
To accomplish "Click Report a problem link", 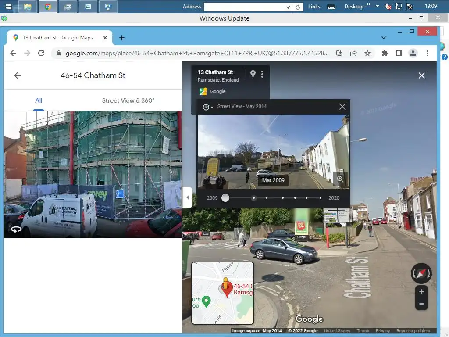I will [413, 331].
